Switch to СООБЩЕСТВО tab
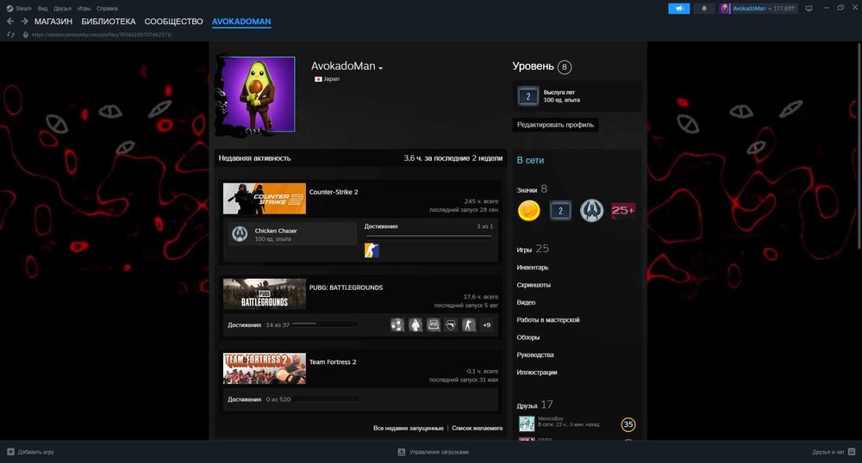 tap(174, 22)
